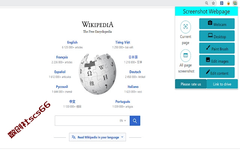
Task: Click the Wikipedia wordmark title
Action: (97, 24)
